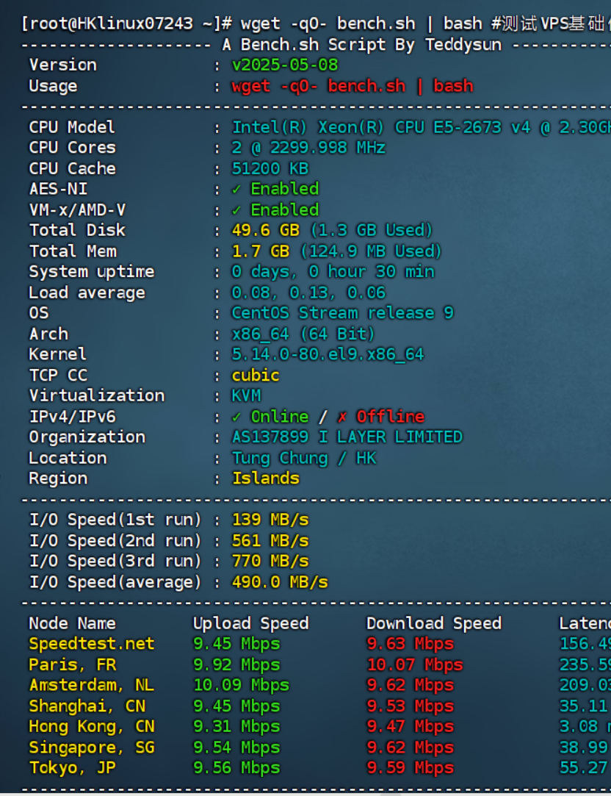Select the CentOS Stream release 9 text
611x796 pixels.
(342, 313)
